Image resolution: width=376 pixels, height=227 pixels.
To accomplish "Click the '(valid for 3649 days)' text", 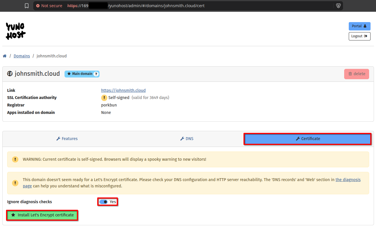I will pyautogui.click(x=150, y=98).
